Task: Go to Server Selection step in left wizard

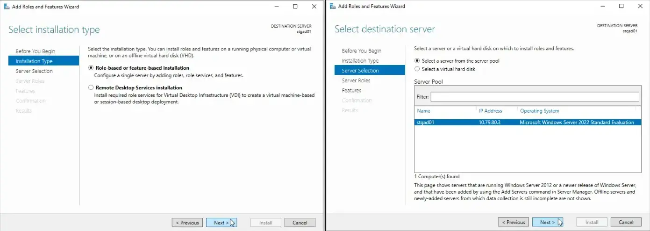Action: 34,71
